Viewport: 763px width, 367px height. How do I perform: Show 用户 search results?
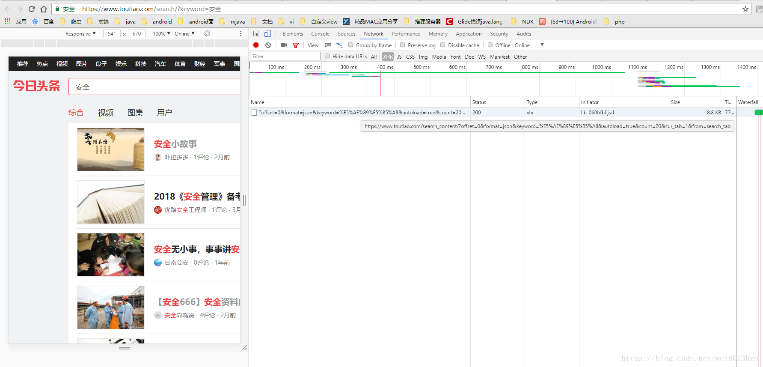[x=165, y=113]
